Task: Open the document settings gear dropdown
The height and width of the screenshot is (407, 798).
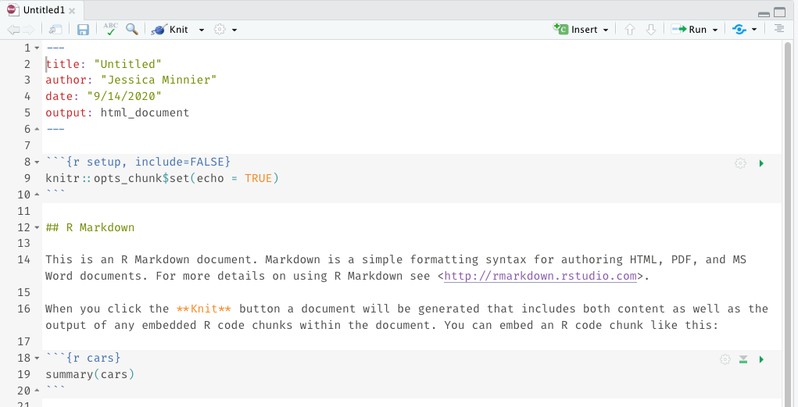Action: pyautogui.click(x=225, y=30)
